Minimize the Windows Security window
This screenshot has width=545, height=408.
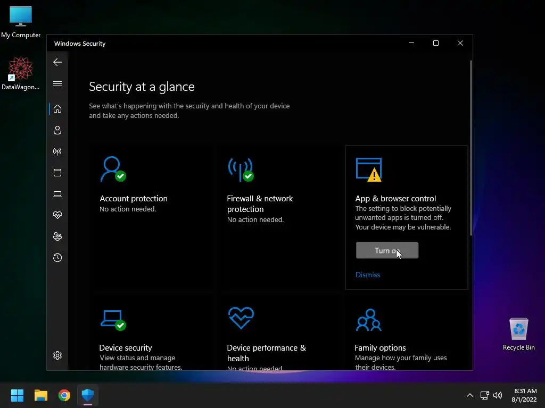tap(411, 43)
